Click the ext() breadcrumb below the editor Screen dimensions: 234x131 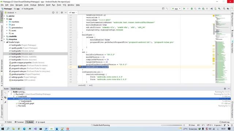(91, 85)
